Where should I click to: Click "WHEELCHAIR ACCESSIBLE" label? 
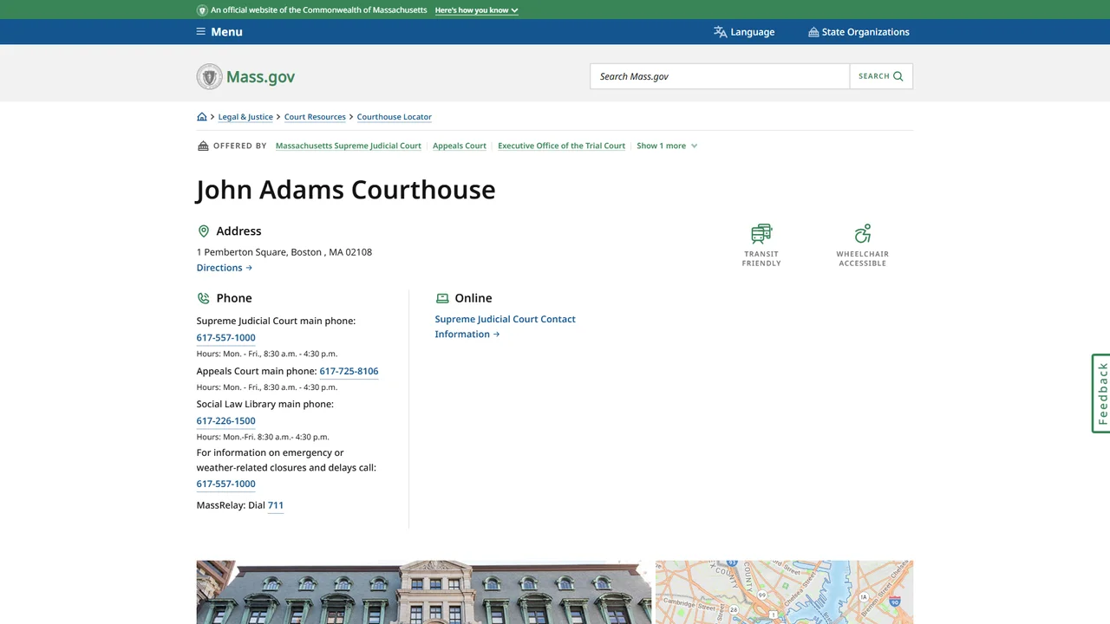(862, 258)
